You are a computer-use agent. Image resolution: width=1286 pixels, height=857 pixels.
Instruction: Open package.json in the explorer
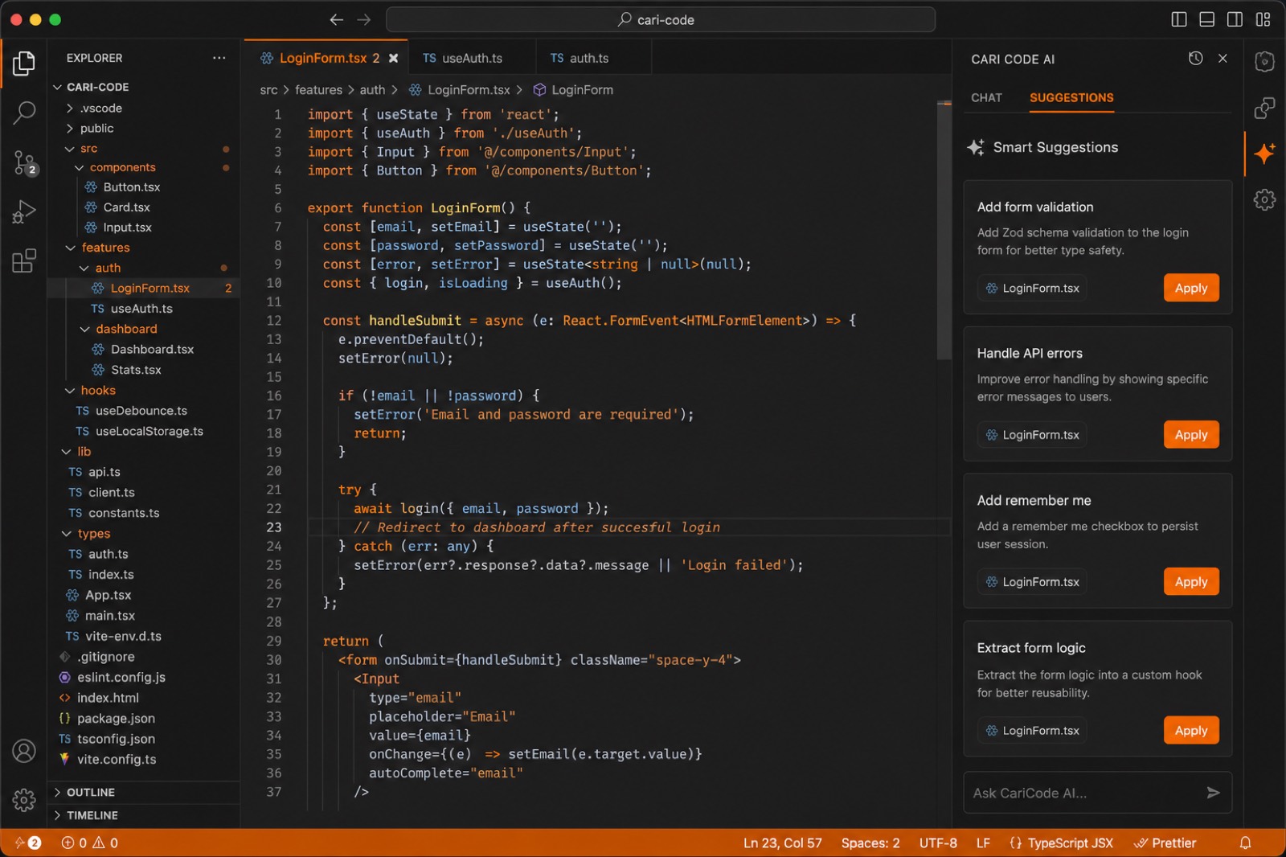(144, 718)
